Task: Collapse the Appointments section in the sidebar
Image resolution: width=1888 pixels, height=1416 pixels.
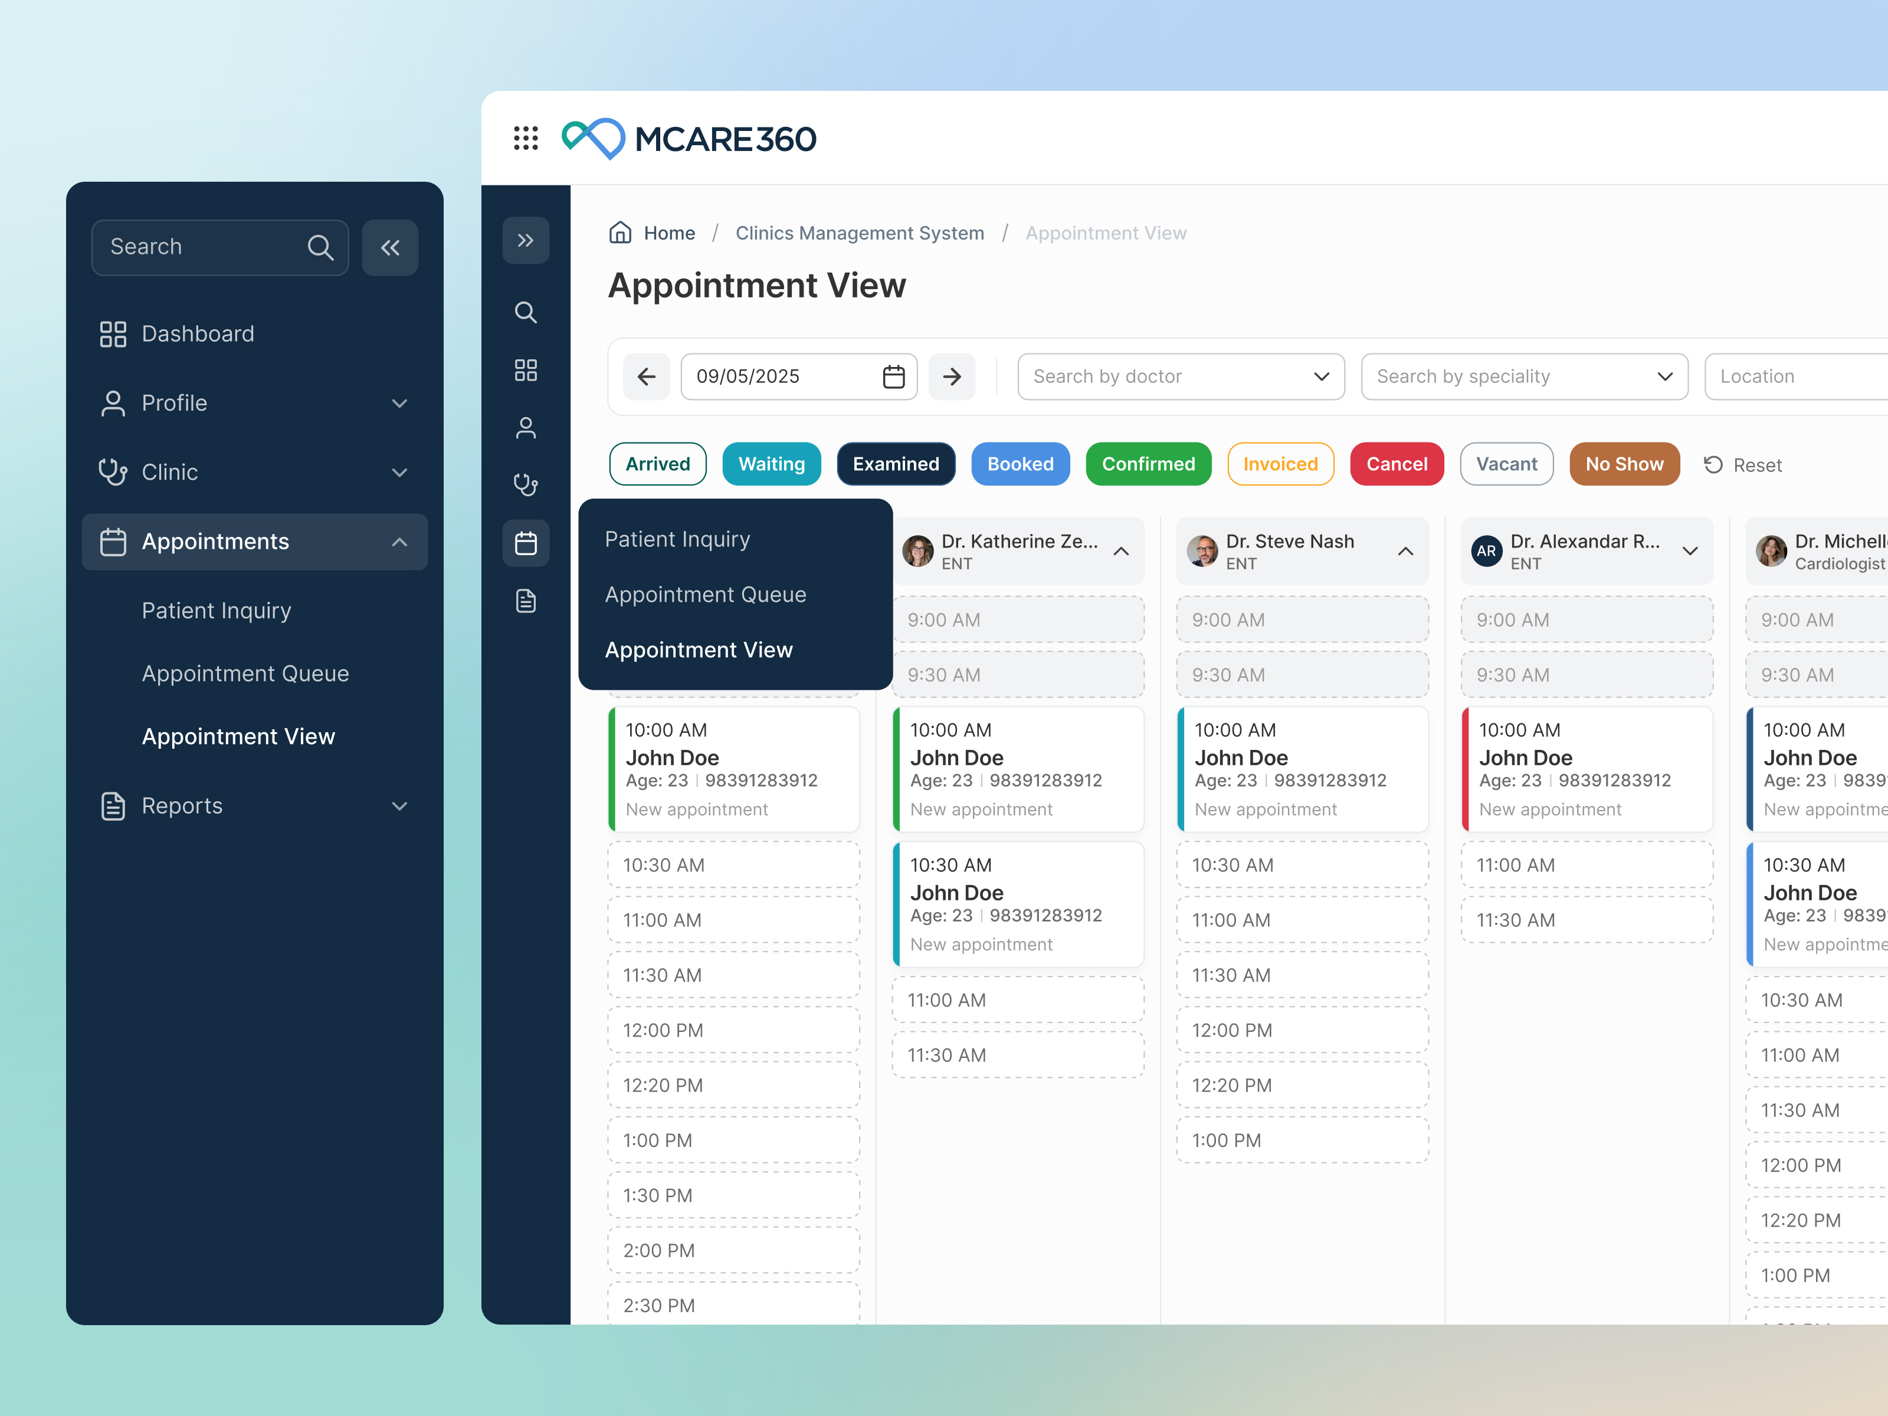Action: (x=399, y=541)
